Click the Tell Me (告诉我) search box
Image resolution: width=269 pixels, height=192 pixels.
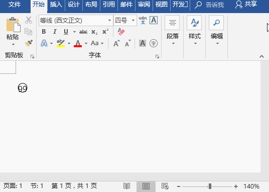click(x=209, y=5)
